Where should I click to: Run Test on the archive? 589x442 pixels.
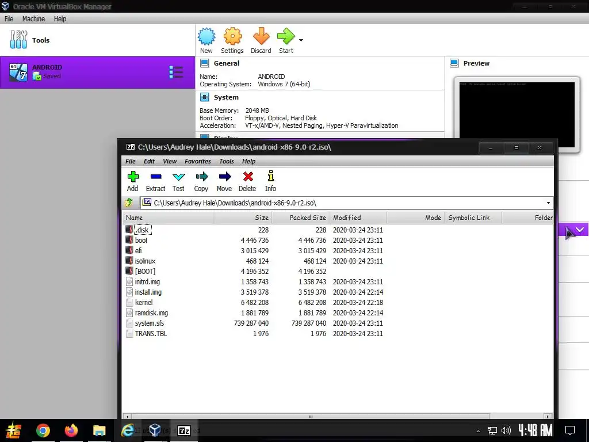[178, 181]
